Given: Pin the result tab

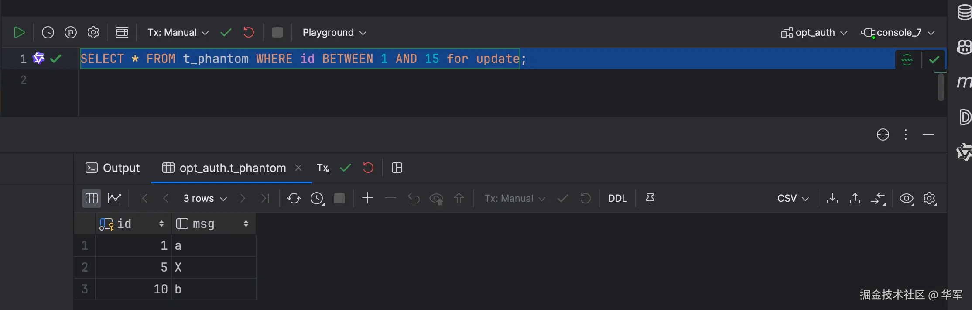Looking at the screenshot, I should click(650, 198).
